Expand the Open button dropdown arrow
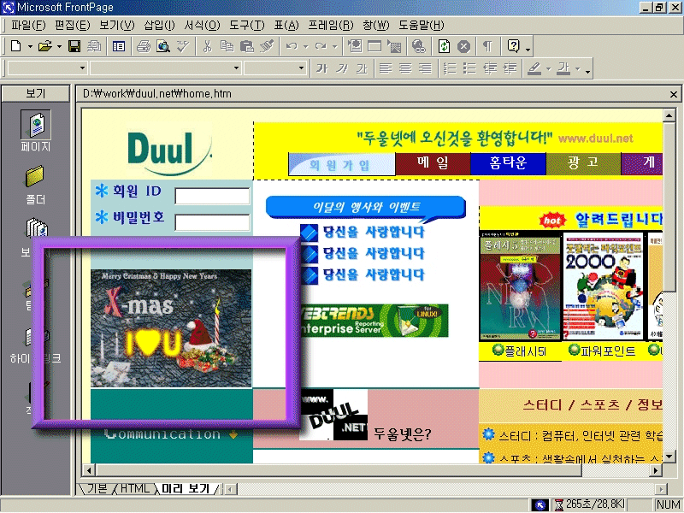This screenshot has width=684, height=513. pos(59,46)
